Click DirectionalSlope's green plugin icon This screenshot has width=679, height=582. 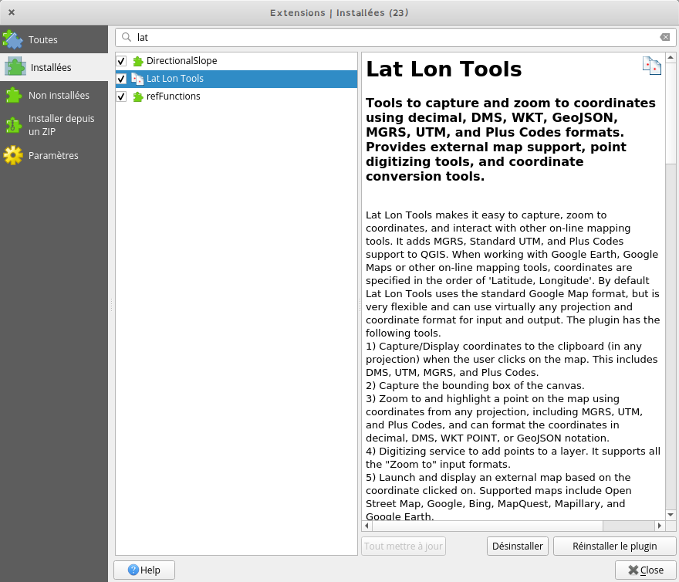[137, 60]
